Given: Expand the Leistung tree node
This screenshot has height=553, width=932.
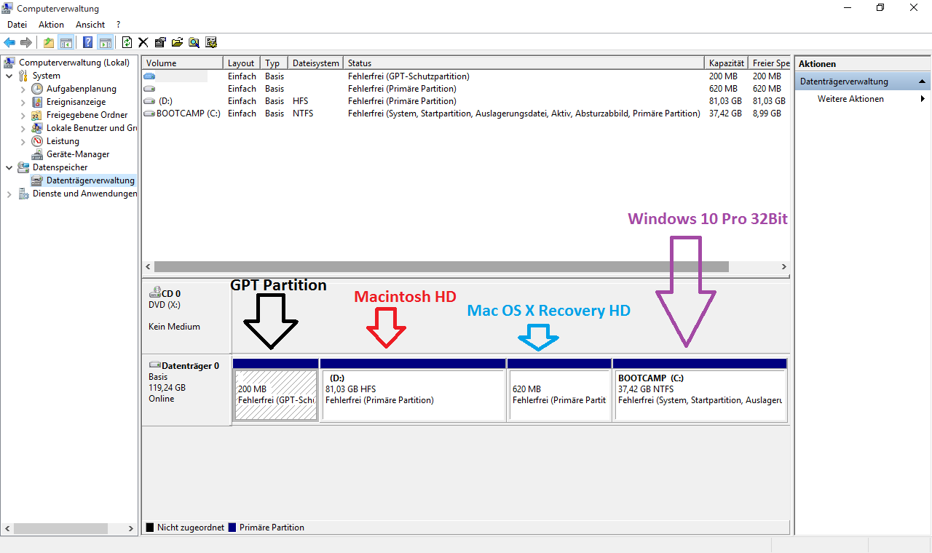Looking at the screenshot, I should pos(23,141).
